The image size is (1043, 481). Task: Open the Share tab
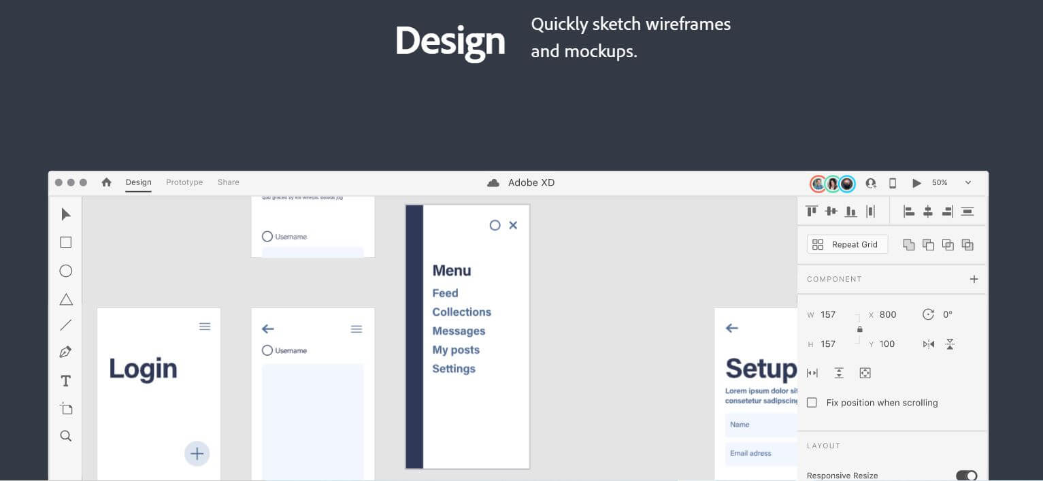pos(228,182)
